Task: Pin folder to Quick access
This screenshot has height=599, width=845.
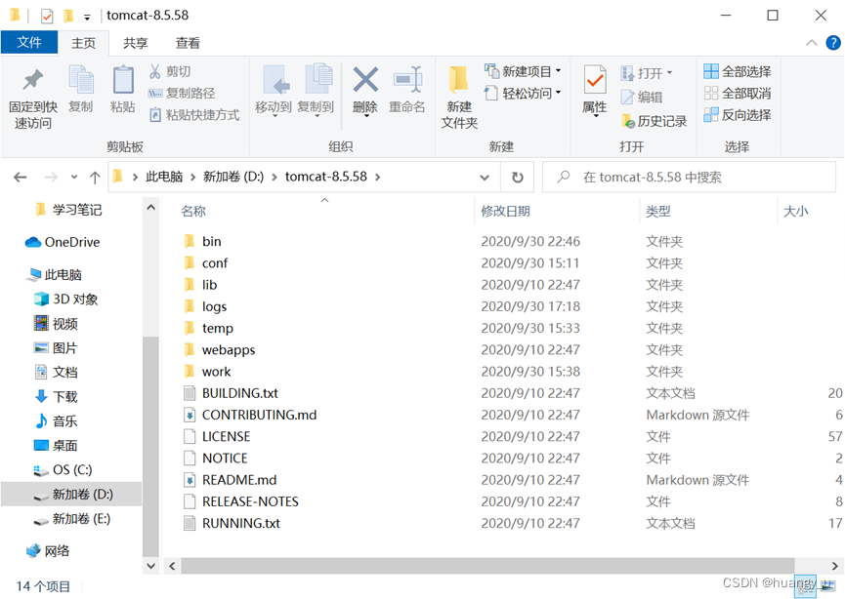Action: tap(33, 98)
